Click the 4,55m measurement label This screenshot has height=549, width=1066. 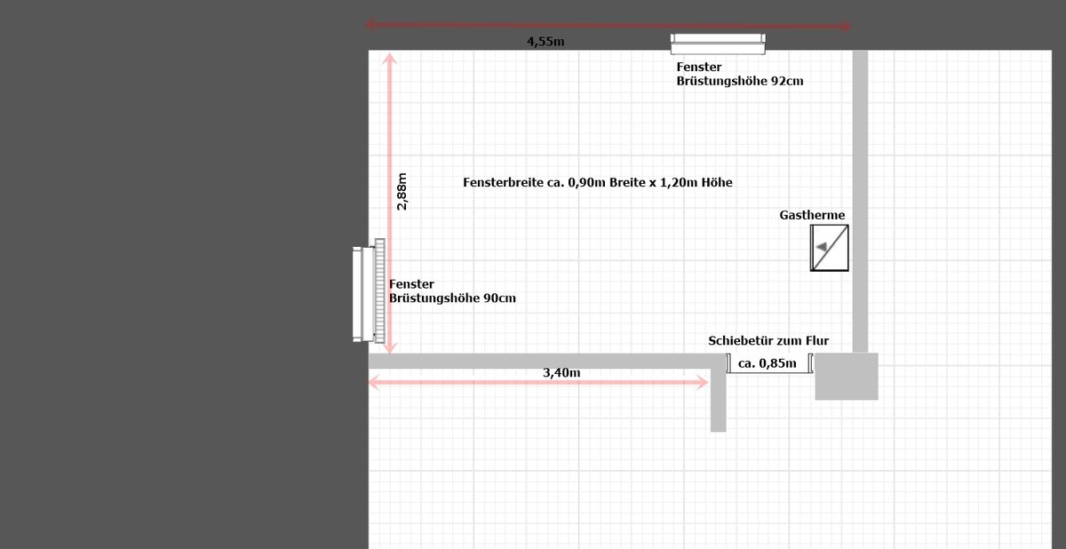[x=545, y=42]
